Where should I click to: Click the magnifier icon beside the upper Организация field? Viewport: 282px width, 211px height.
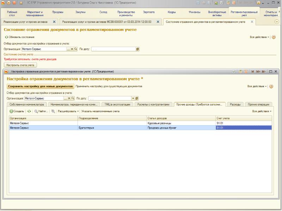[x=75, y=49]
